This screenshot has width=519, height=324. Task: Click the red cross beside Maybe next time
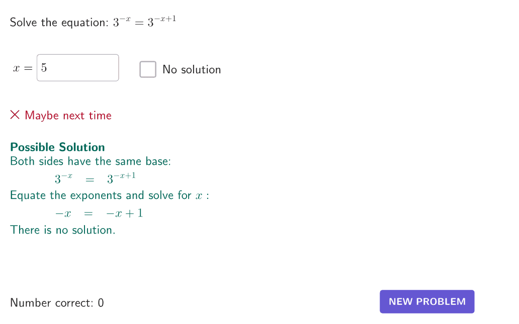point(15,115)
